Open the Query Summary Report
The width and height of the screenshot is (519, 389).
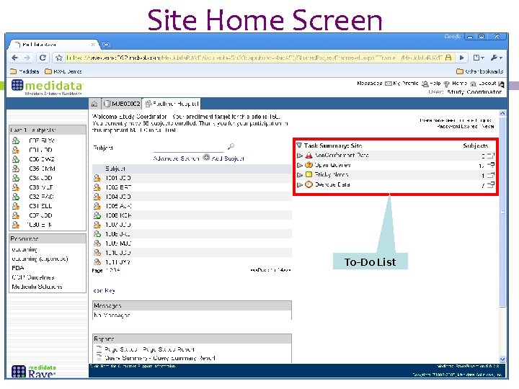coord(160,358)
